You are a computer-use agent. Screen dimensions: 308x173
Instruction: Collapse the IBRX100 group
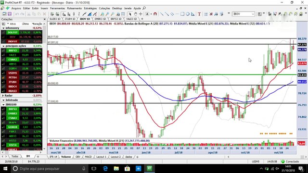(x=3, y=105)
